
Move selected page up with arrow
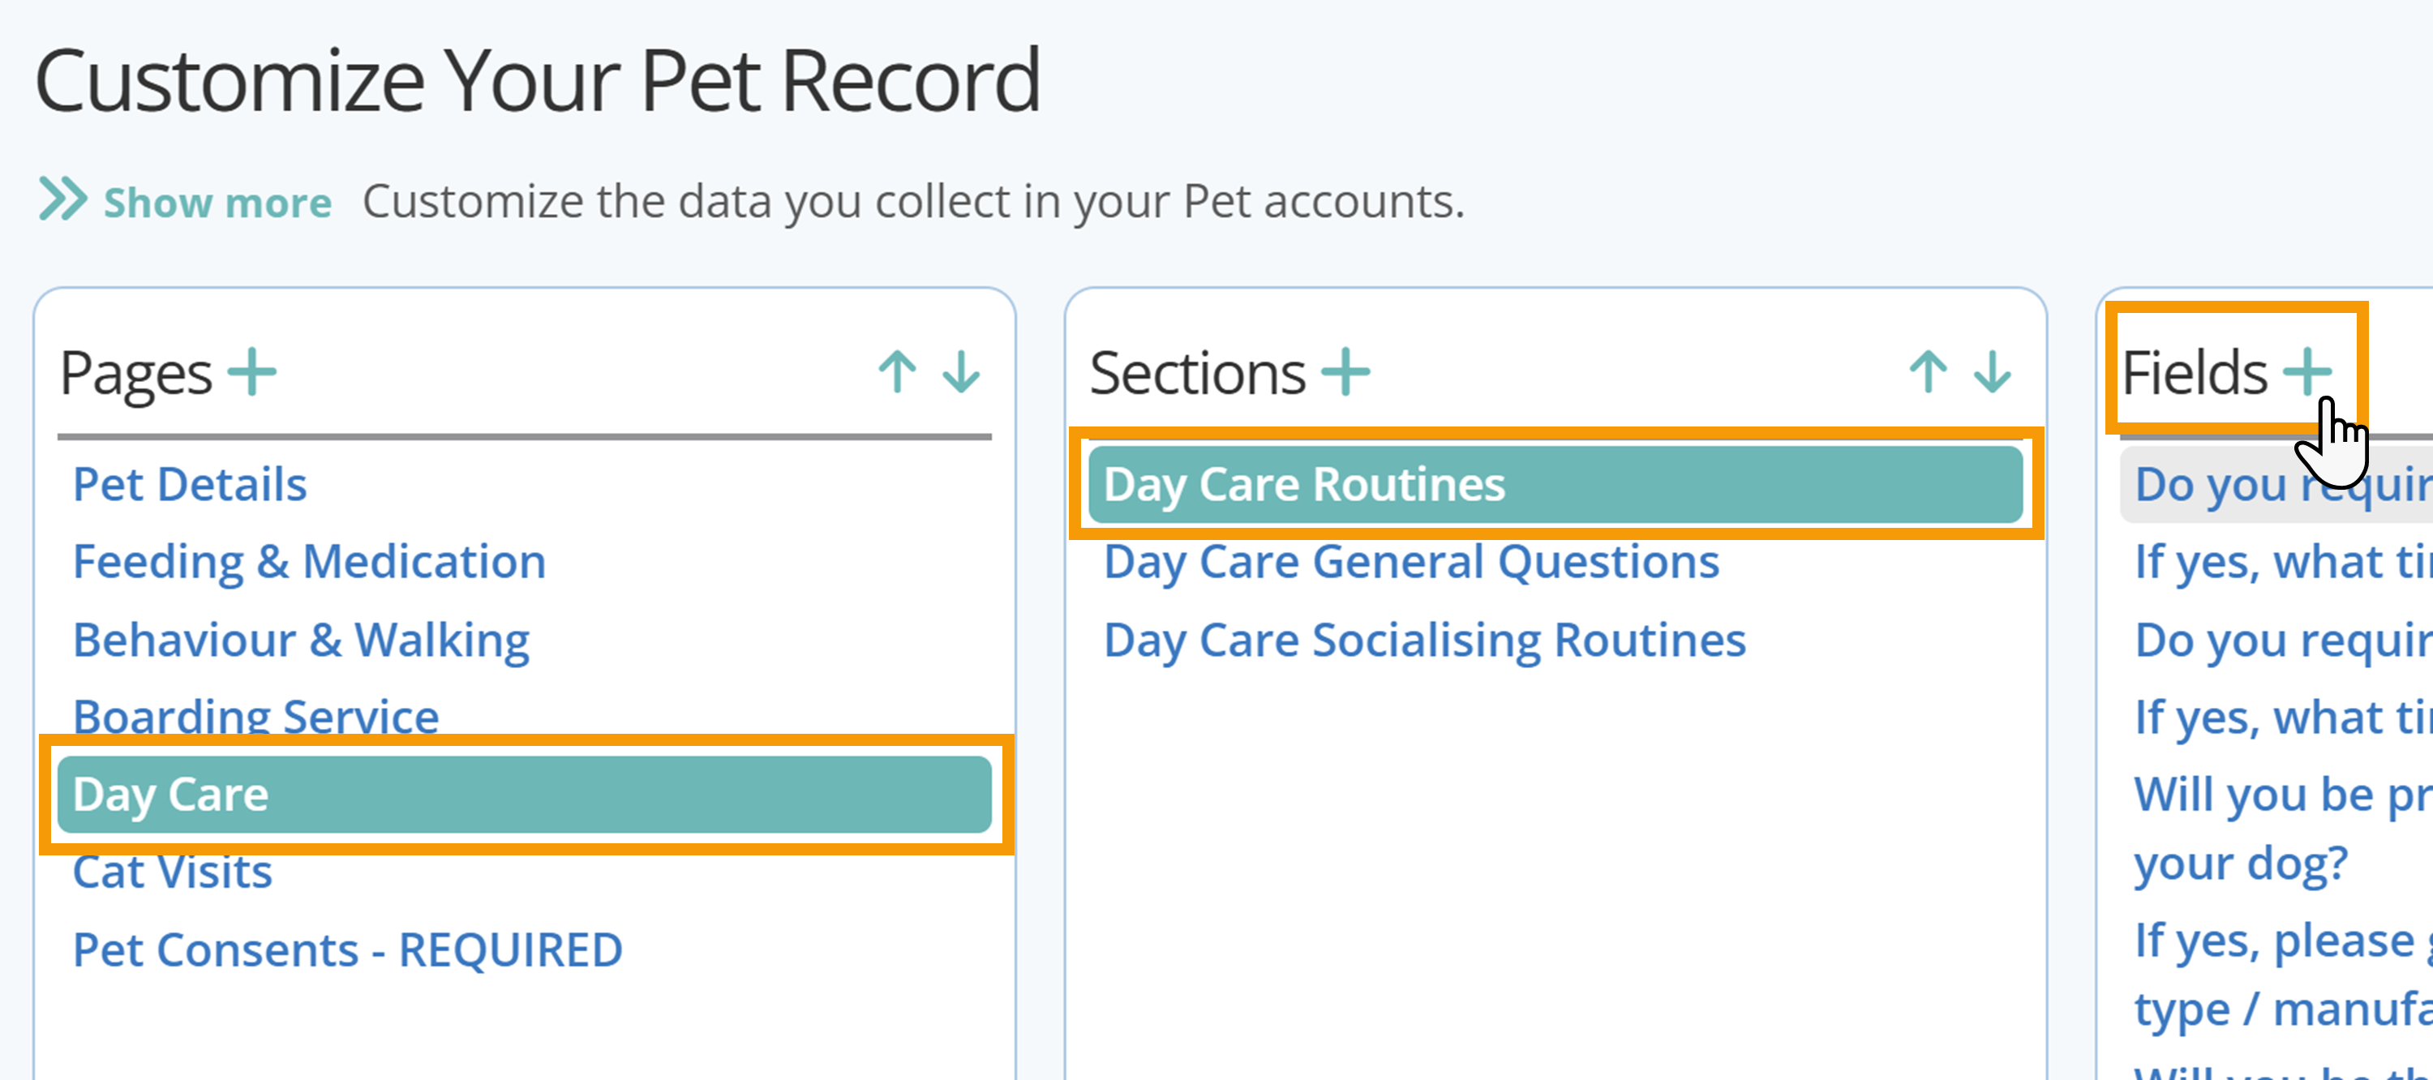[897, 372]
